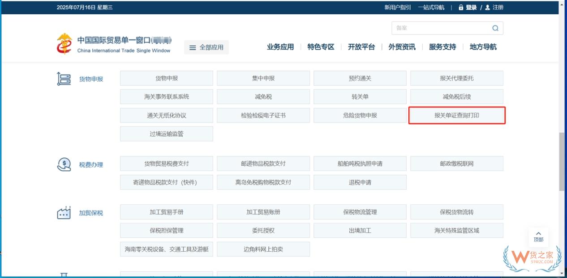Select the 货物申报 cargo declaration category icon
The height and width of the screenshot is (278, 567).
64,78
